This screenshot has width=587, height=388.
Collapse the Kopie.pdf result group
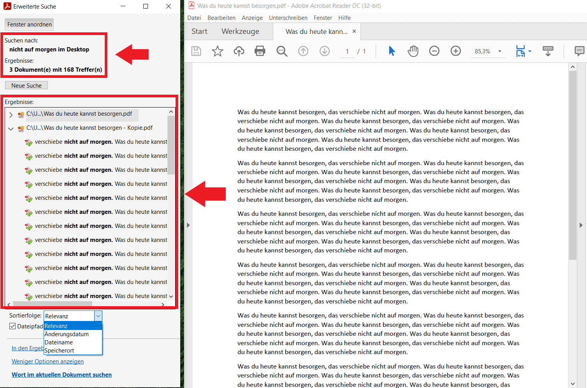[x=11, y=129]
